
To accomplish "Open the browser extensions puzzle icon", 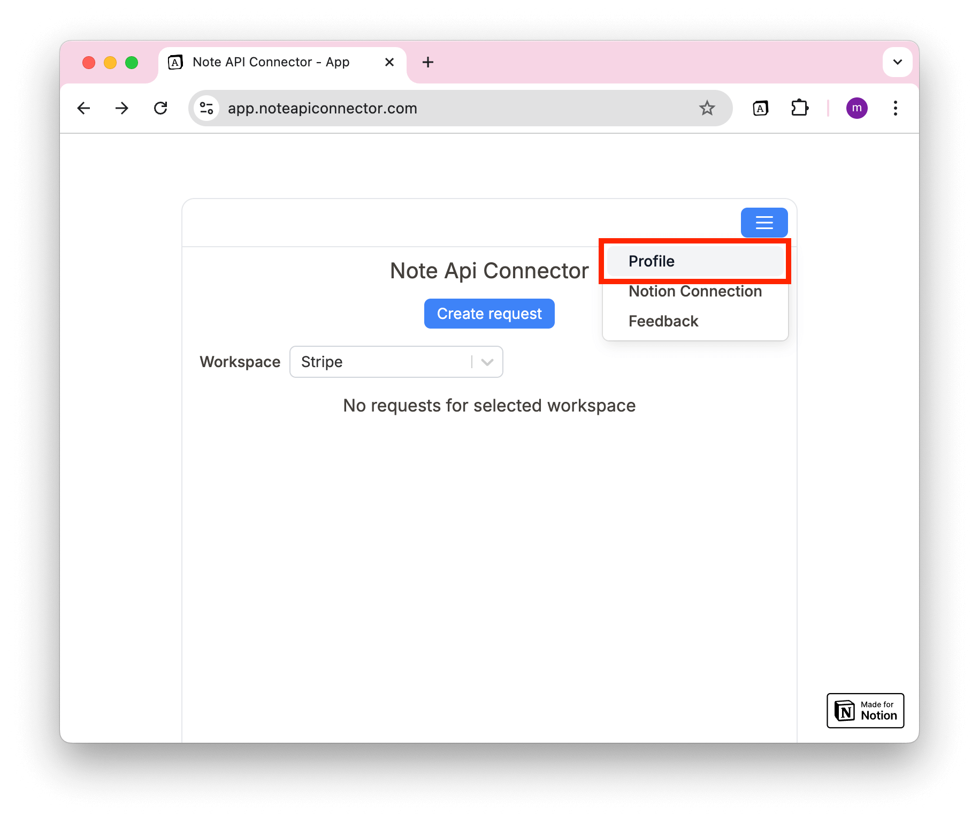I will coord(800,108).
